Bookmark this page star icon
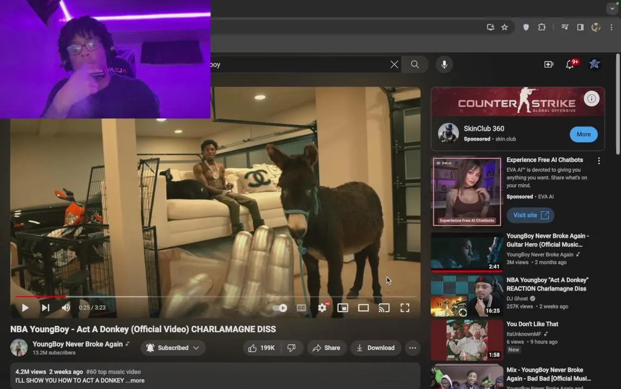The width and height of the screenshot is (621, 389). tap(505, 28)
